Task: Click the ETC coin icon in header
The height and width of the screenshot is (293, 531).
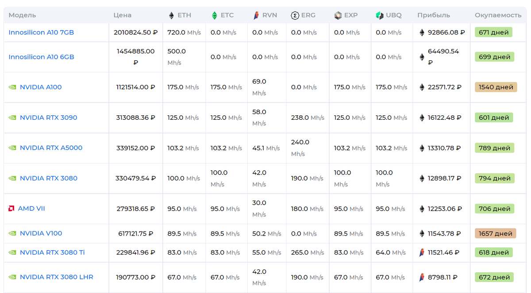Action: 214,15
